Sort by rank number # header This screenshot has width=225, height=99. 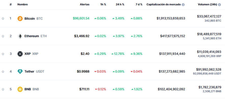coord(11,5)
